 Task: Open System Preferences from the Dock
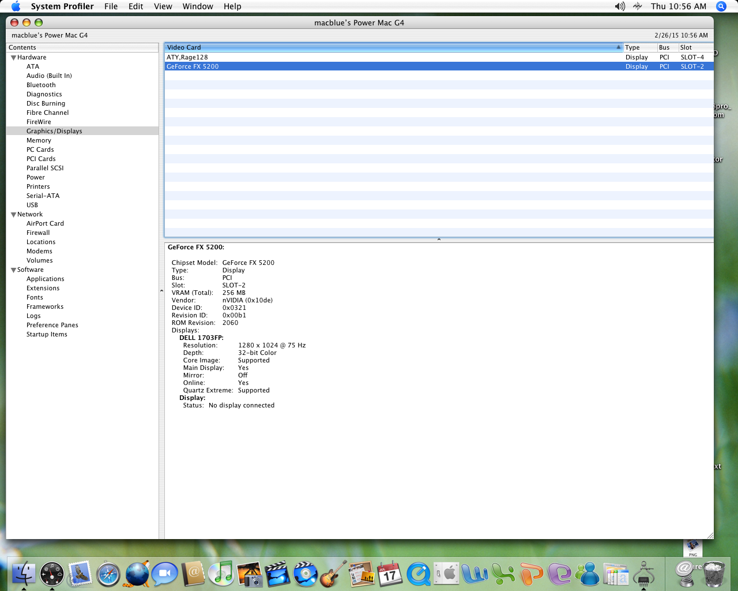pyautogui.click(x=446, y=574)
